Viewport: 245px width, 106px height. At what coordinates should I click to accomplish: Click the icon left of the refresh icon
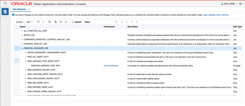[x=61, y=22]
